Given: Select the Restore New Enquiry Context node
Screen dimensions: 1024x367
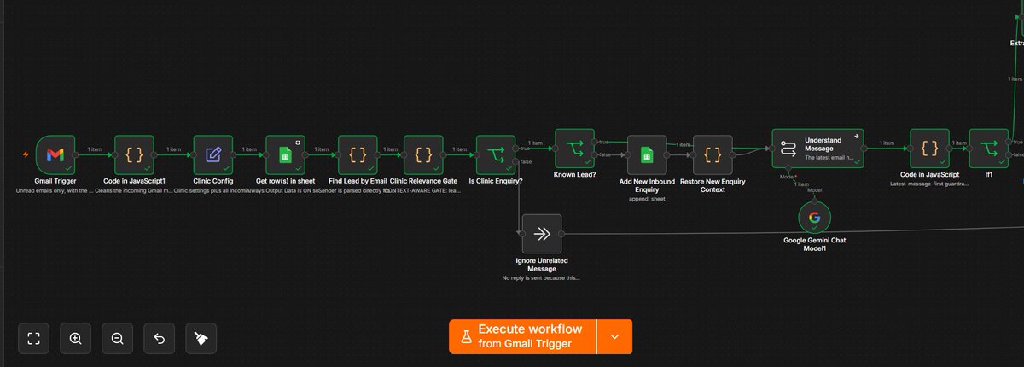Looking at the screenshot, I should (x=713, y=154).
